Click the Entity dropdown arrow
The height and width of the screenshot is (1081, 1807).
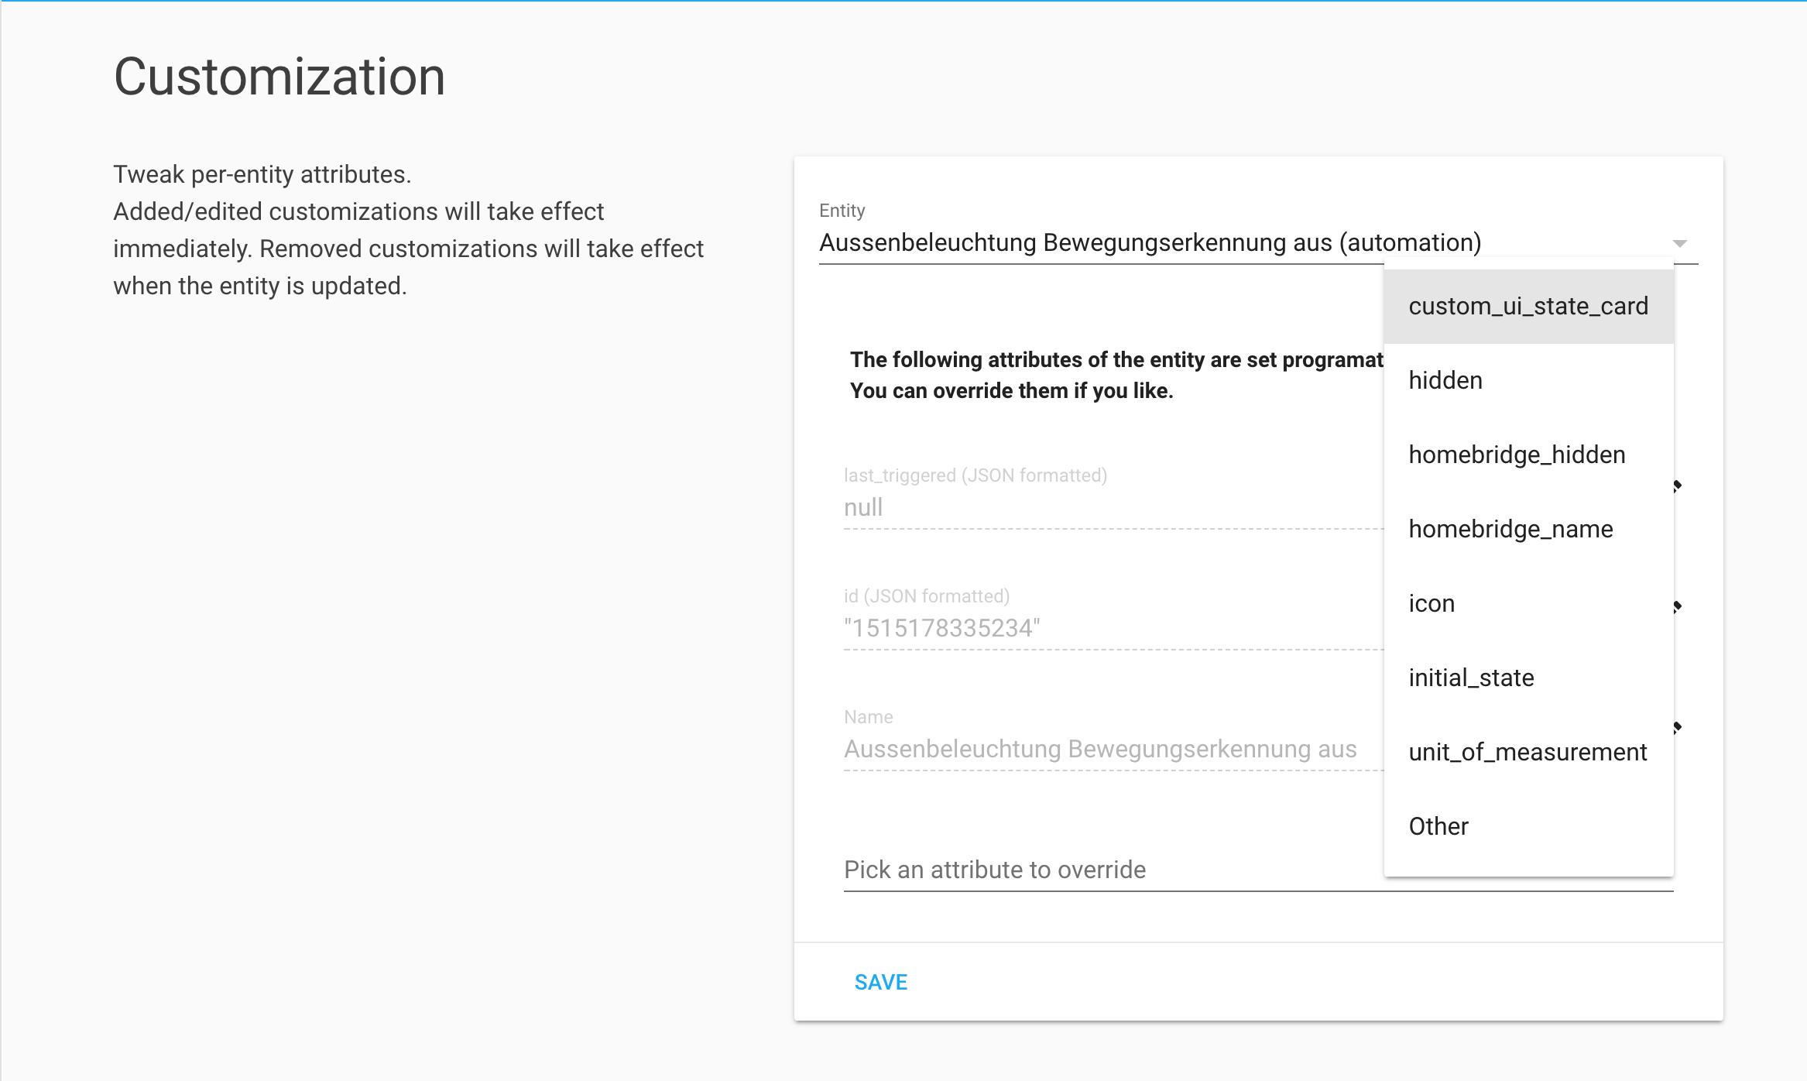tap(1679, 243)
